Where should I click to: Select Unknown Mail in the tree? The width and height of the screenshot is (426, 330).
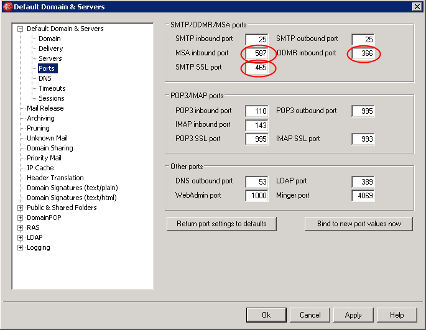pyautogui.click(x=47, y=138)
